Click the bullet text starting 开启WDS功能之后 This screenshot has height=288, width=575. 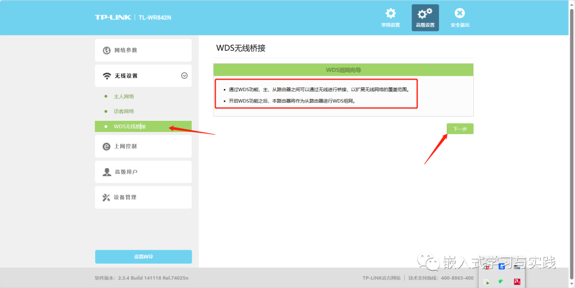[x=292, y=101]
